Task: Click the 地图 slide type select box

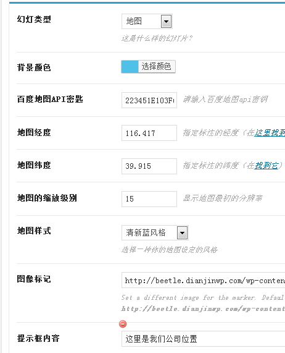Action: point(147,22)
